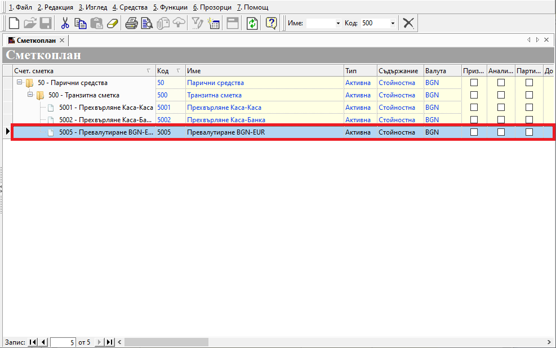Collapse the 500 - Транзитна сметка node

tap(30, 95)
